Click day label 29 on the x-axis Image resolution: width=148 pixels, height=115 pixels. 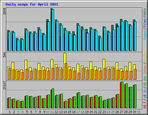(130, 112)
